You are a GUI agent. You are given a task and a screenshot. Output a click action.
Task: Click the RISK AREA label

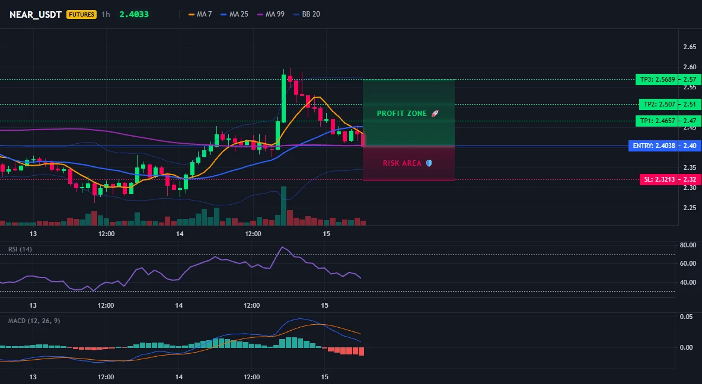(x=402, y=163)
